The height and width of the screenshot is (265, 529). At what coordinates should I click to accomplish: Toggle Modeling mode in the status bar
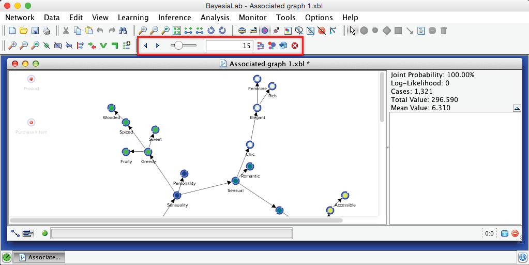tap(16, 233)
